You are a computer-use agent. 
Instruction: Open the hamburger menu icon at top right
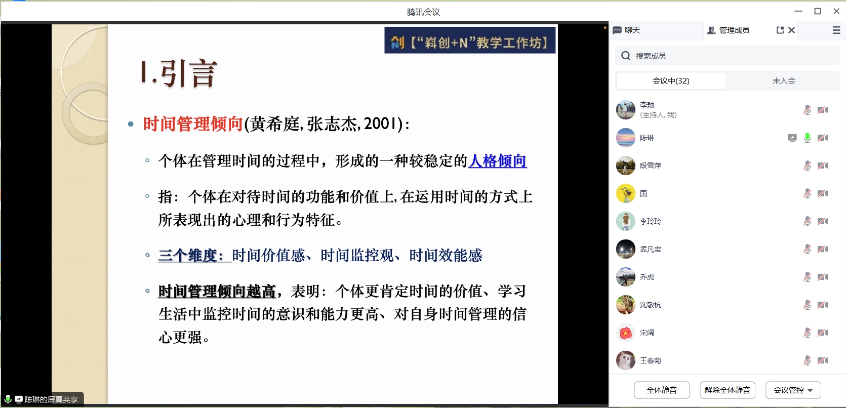click(x=836, y=30)
